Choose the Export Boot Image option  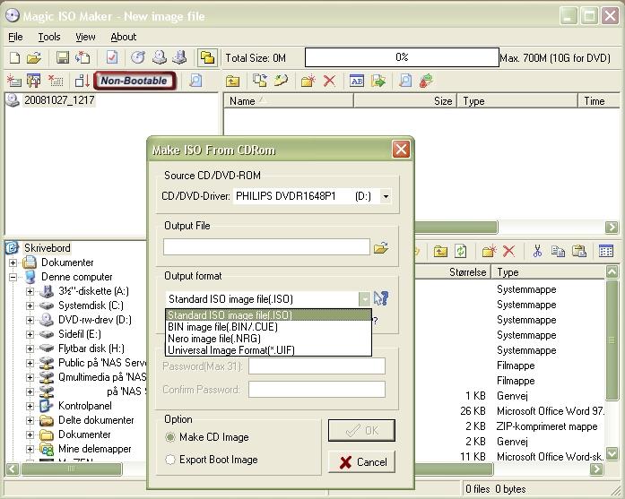click(x=171, y=460)
